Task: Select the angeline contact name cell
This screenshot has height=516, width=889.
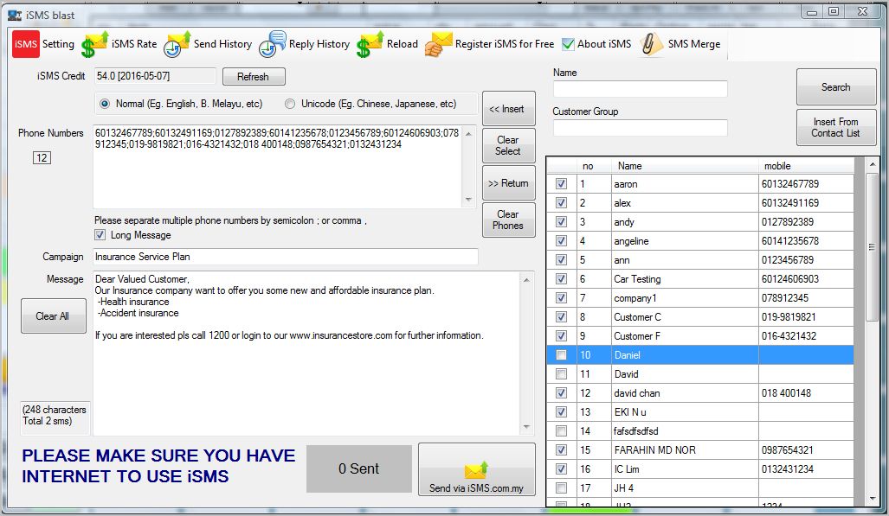Action: 685,241
